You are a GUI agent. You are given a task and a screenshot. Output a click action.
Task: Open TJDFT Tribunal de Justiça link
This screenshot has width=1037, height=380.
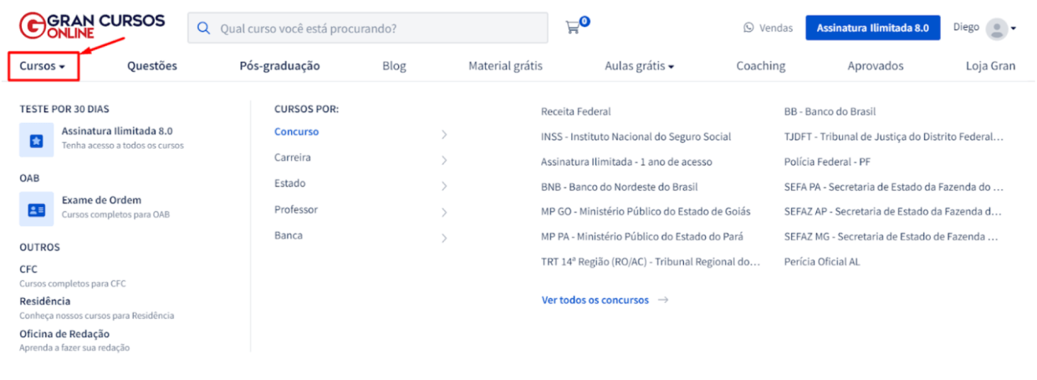[894, 136]
